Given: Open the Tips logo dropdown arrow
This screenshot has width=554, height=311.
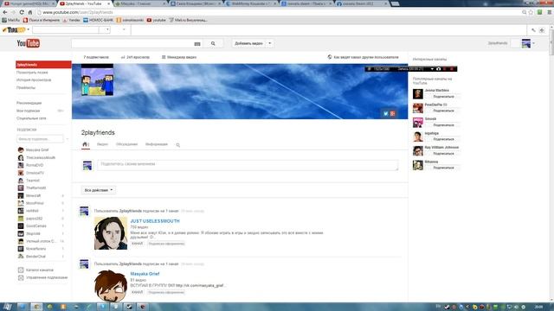Looking at the screenshot, I should point(29,29).
